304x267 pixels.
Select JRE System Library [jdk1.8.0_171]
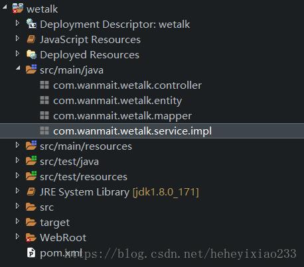click(119, 192)
